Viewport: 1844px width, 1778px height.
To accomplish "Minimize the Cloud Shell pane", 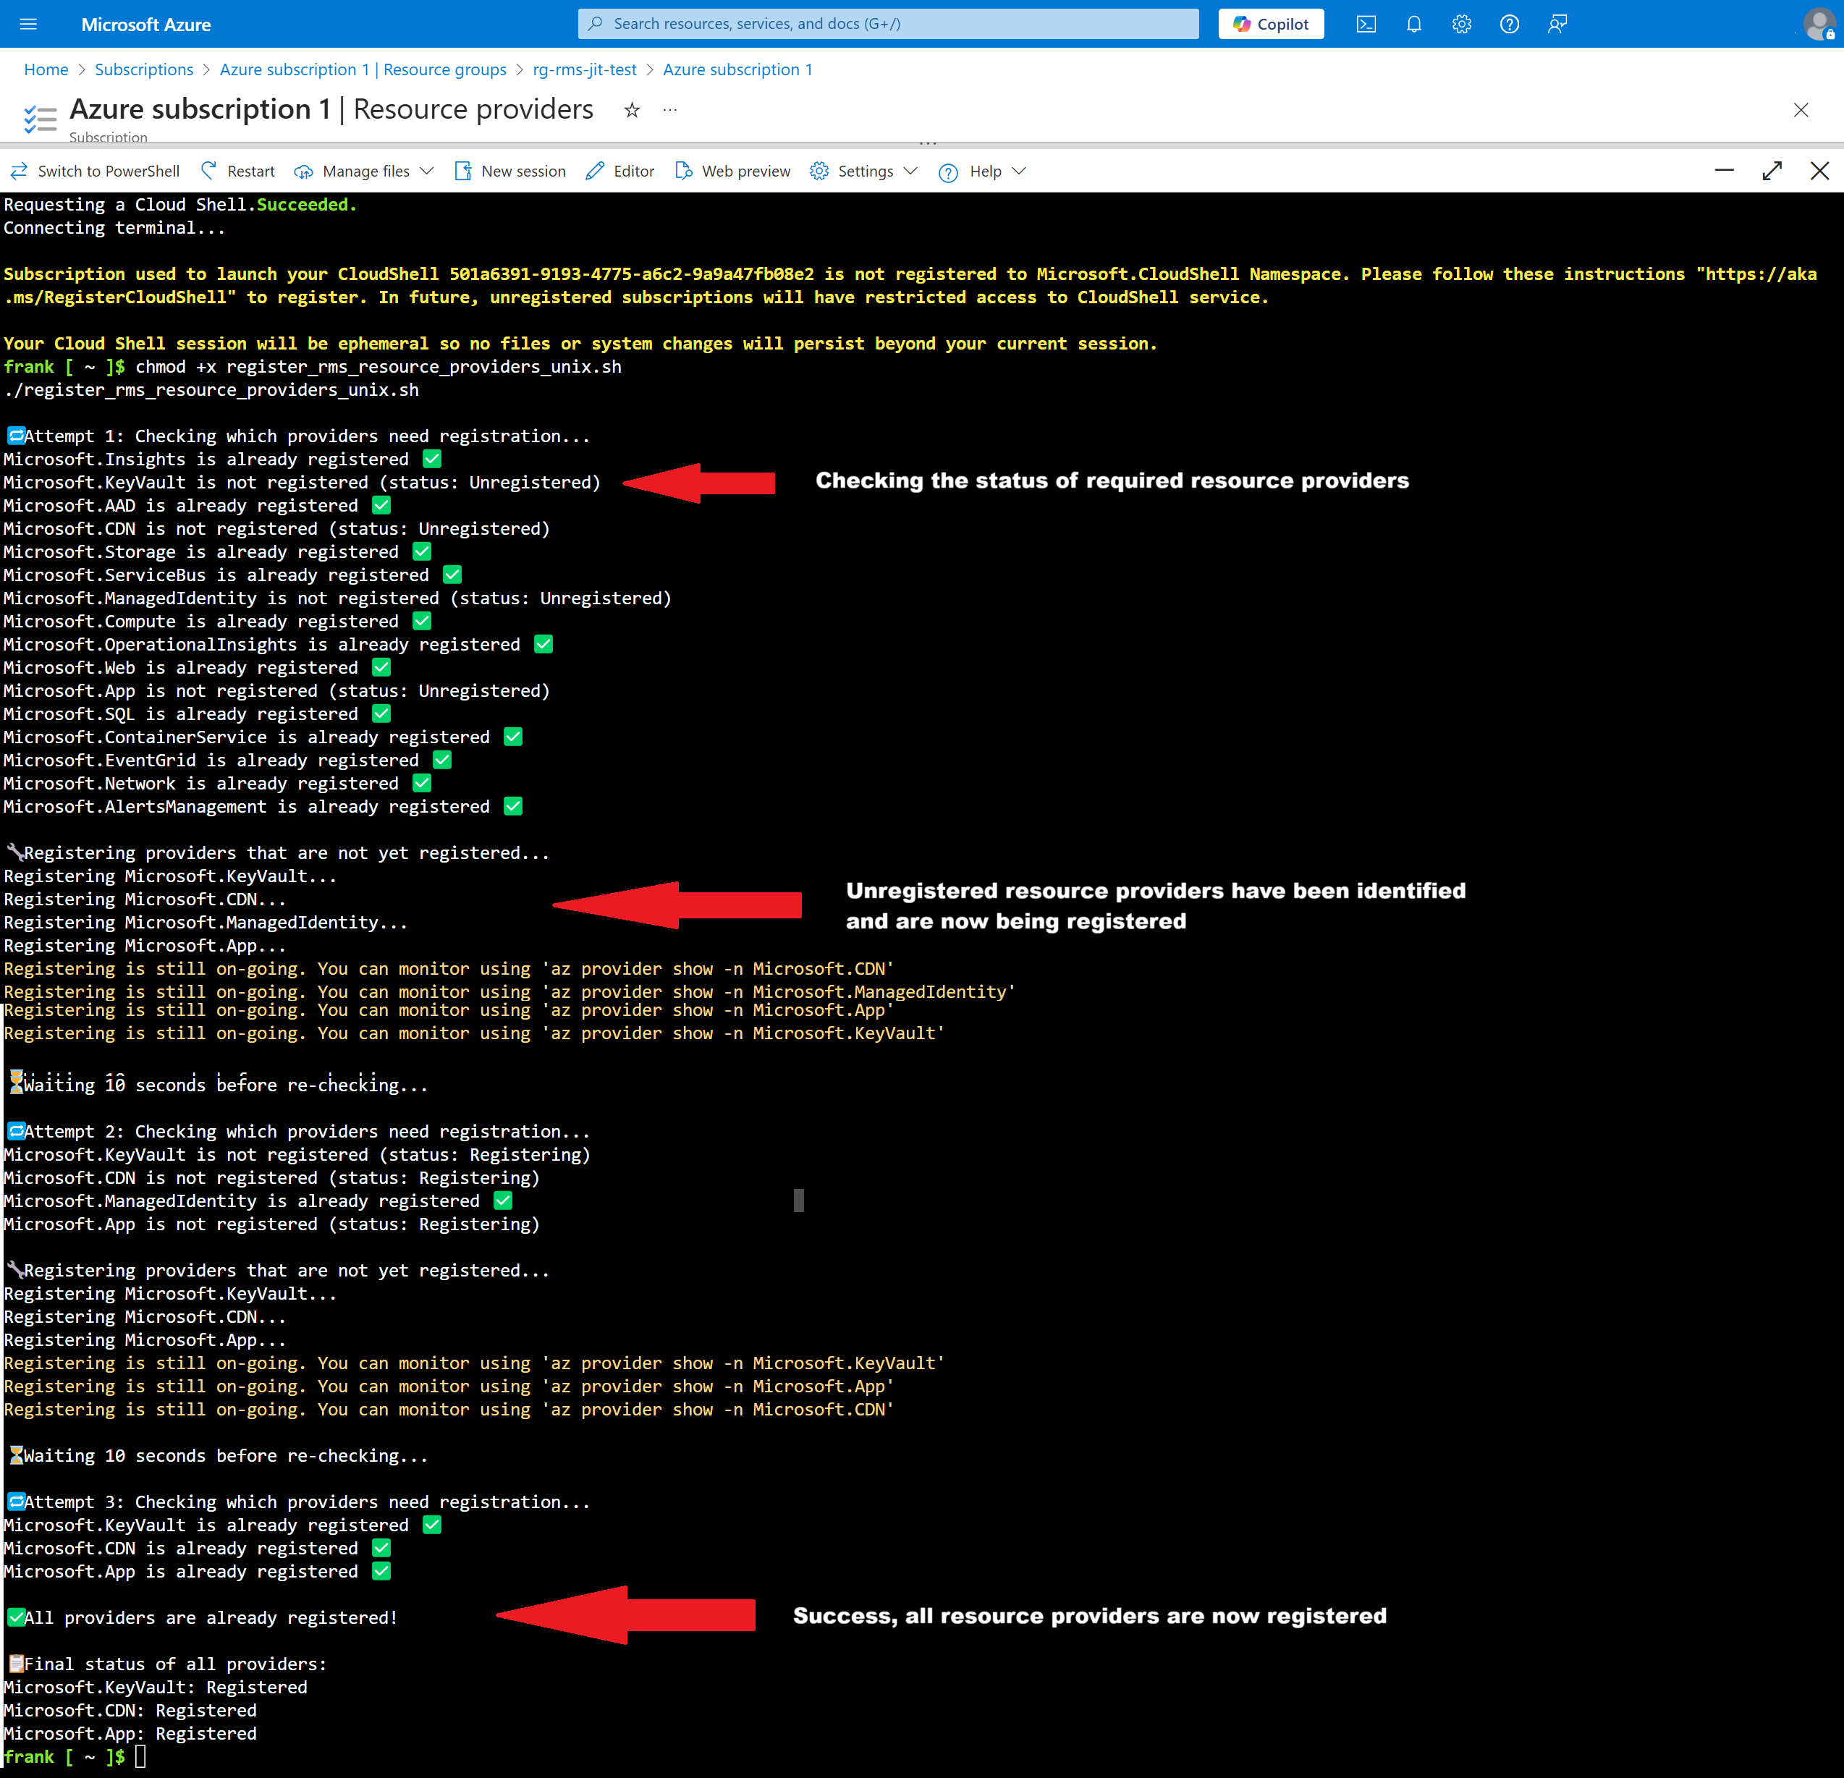I will pos(1725,170).
